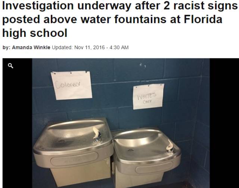Viewport: 239px width, 188px height.
Task: Click the right fountain's front push bar
Action: pyautogui.click(x=154, y=168)
